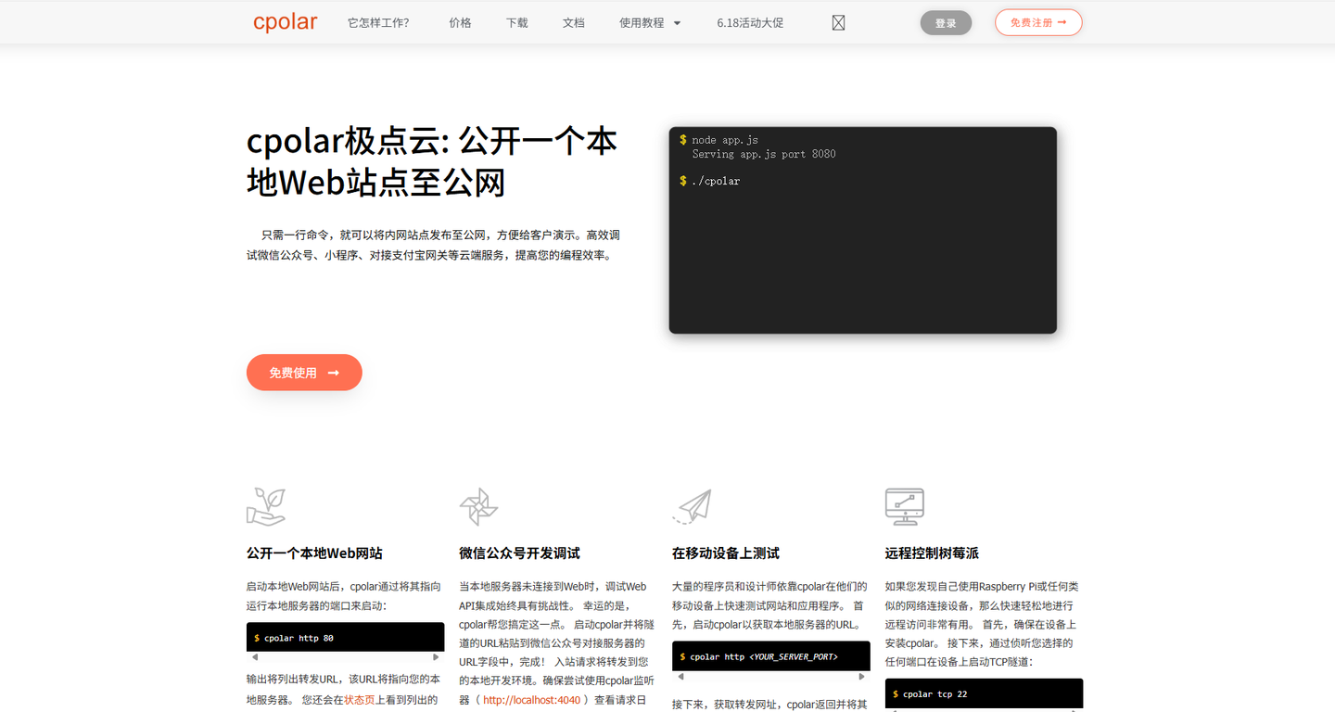Screen dimensions: 1335x712
Task: Click the right scroll arrow under cpolar http 80 snippet
Action: pos(434,655)
